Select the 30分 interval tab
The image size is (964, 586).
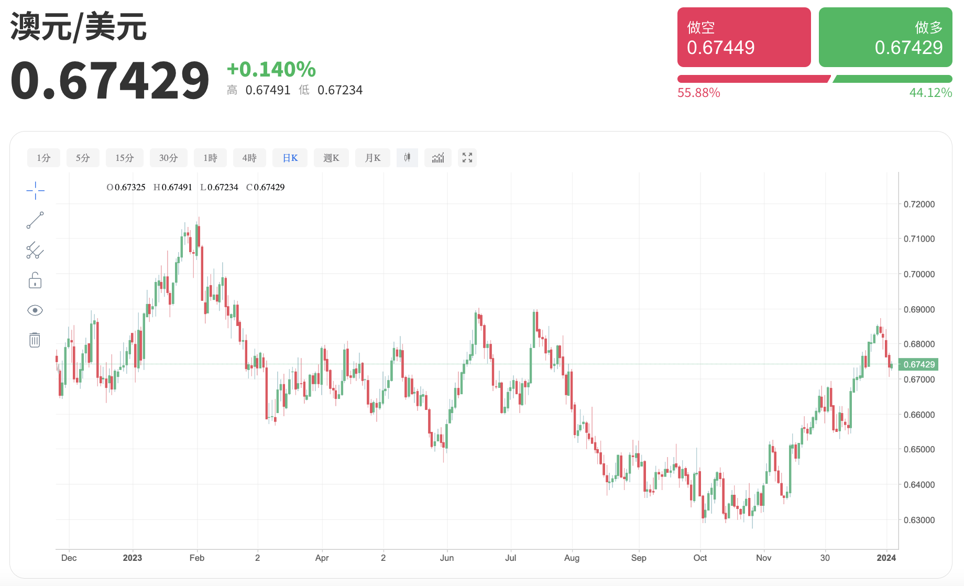pyautogui.click(x=169, y=158)
